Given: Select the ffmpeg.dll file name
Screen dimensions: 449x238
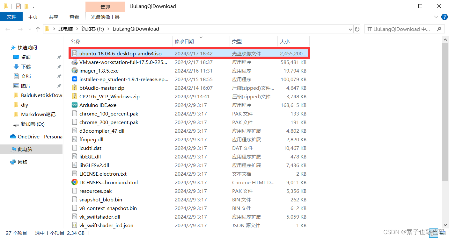Looking at the screenshot, I should point(91,139).
